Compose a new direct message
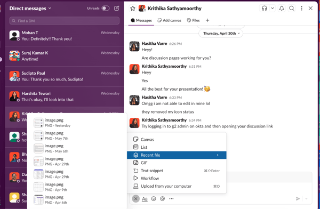 116,9
